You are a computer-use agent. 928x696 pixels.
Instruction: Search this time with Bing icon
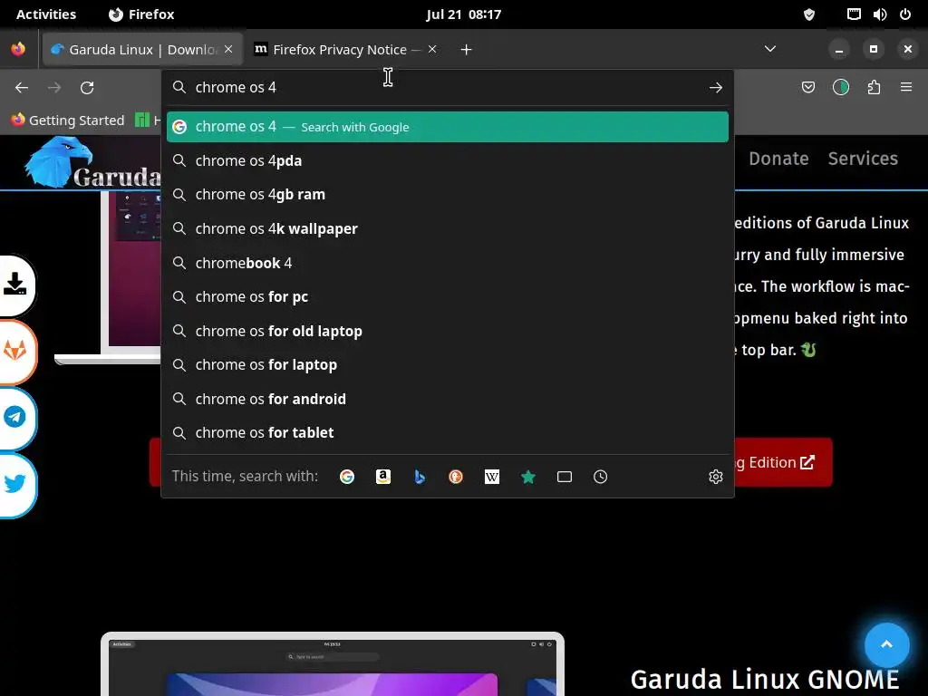[x=420, y=477]
